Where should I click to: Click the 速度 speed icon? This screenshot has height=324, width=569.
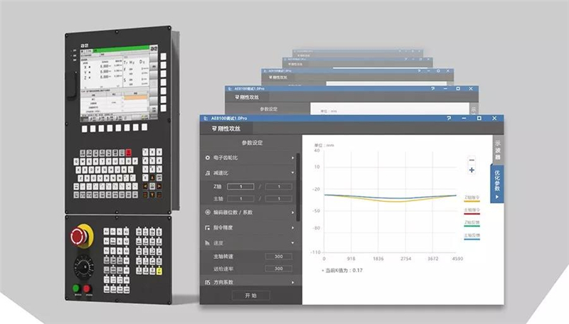tap(207, 243)
